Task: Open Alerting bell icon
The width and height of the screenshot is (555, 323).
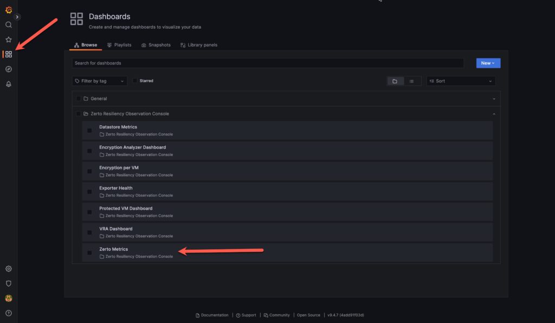Action: (x=9, y=84)
